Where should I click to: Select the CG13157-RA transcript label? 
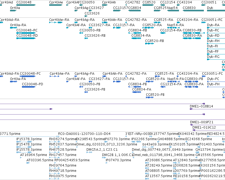[124, 25]
